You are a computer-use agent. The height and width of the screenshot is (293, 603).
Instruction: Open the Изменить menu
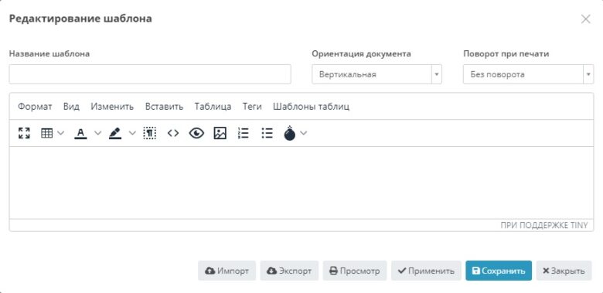click(112, 107)
